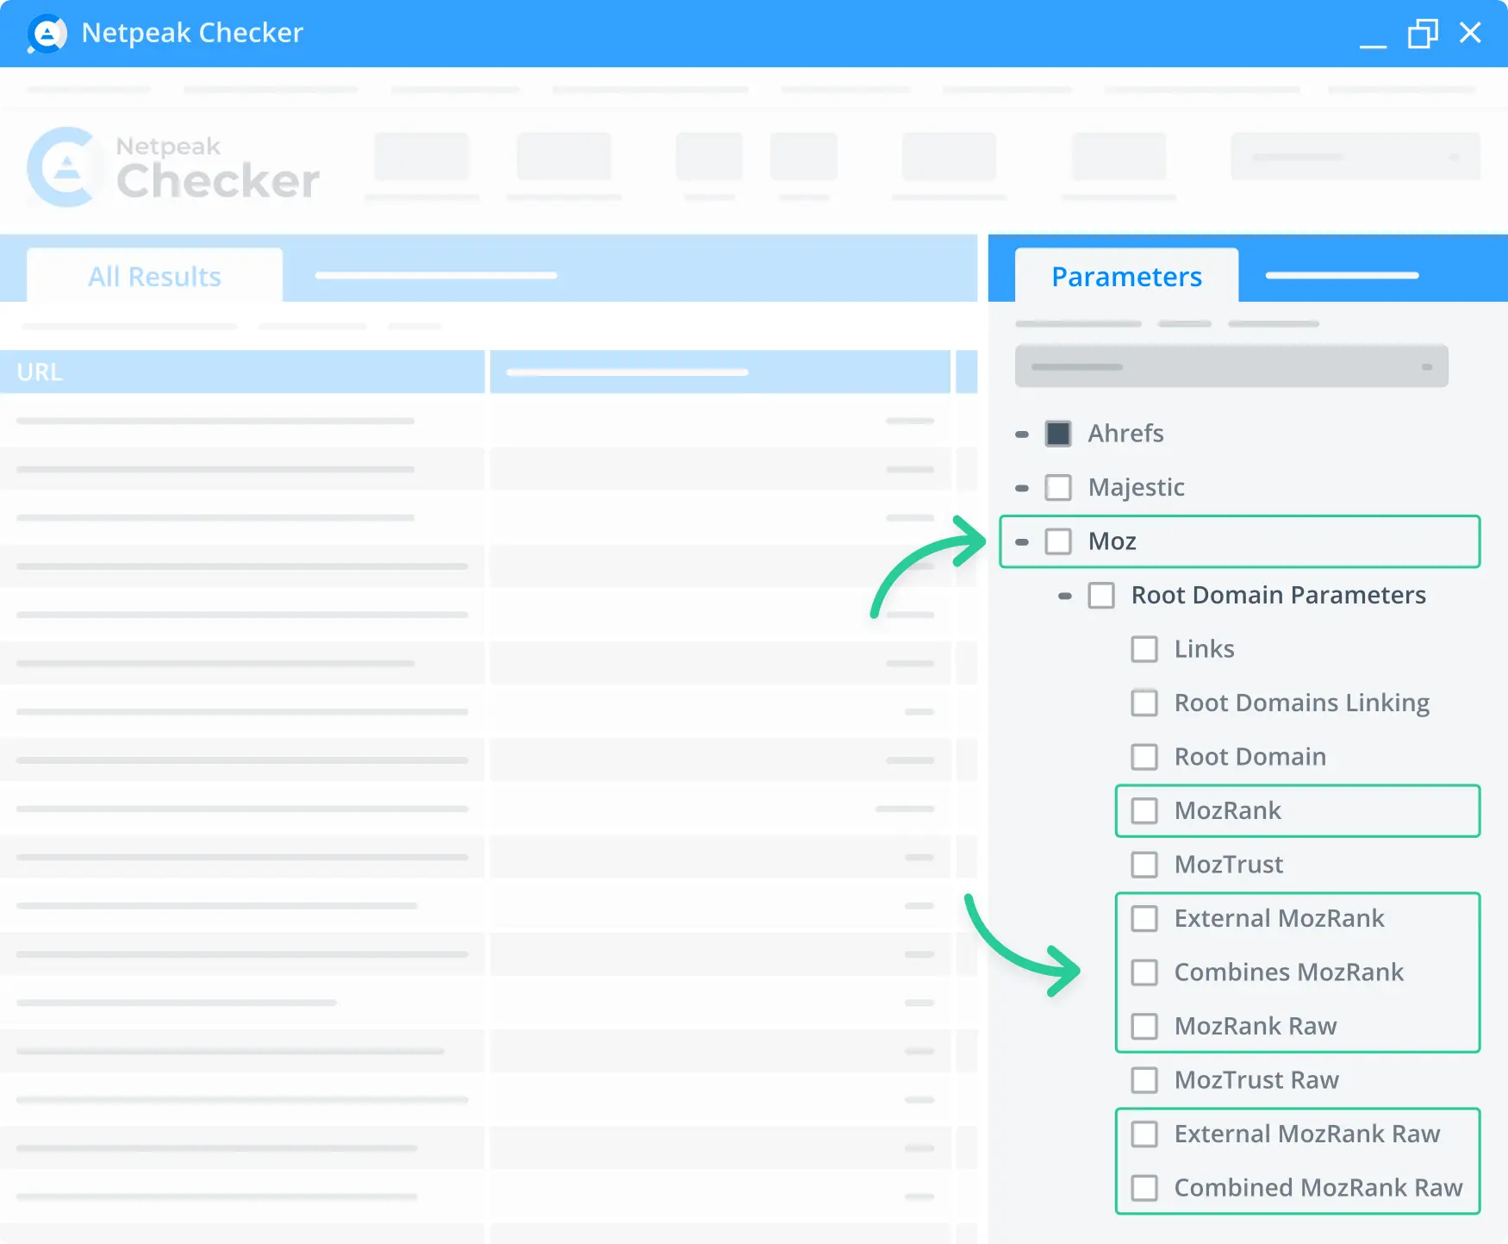The height and width of the screenshot is (1244, 1508).
Task: Restore the Netpeak Checker window size
Action: pos(1423,34)
